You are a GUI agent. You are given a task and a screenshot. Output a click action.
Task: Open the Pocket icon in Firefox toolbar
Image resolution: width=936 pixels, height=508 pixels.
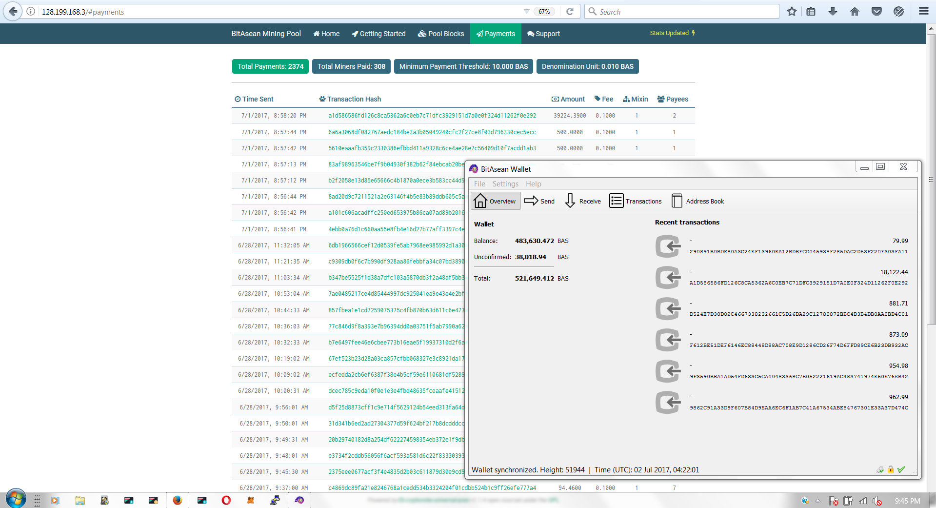point(876,11)
